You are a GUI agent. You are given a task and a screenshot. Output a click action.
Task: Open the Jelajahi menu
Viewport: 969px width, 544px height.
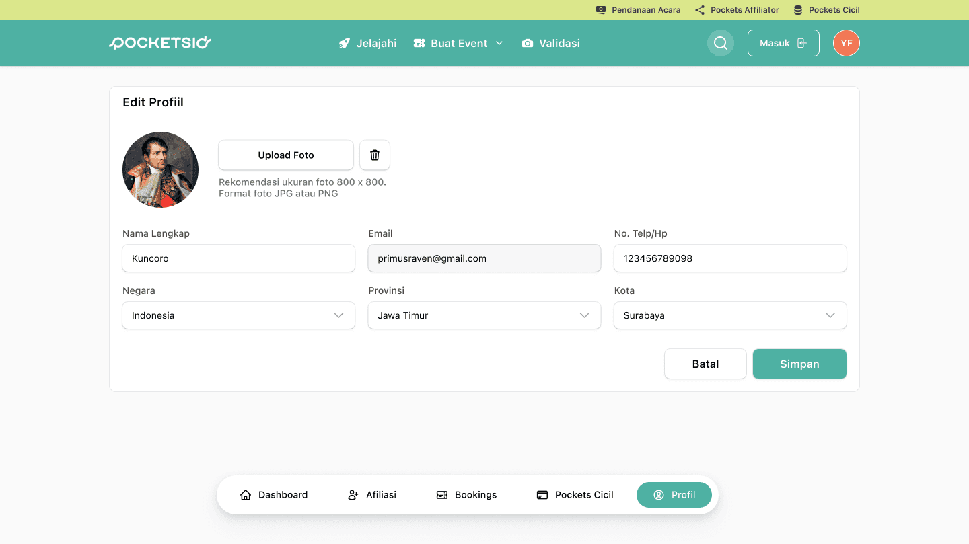(x=367, y=43)
